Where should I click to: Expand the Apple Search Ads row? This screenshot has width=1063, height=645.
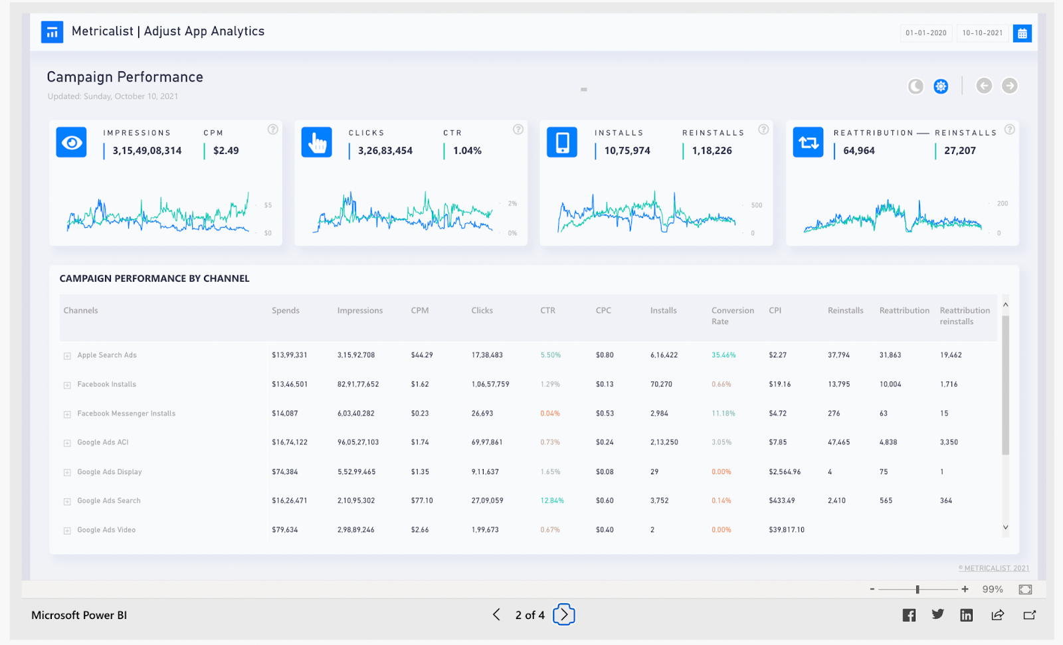[x=66, y=355]
